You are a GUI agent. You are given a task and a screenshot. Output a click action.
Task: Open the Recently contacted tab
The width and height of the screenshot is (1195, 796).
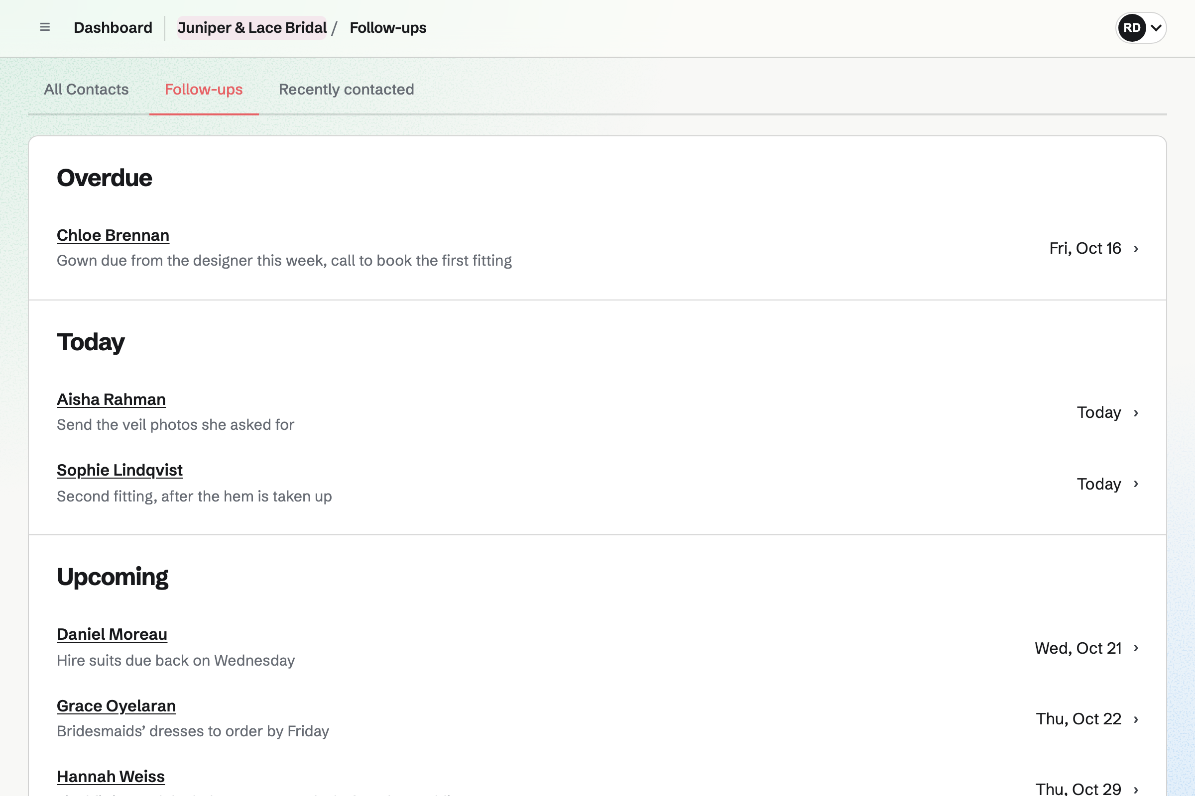(347, 90)
